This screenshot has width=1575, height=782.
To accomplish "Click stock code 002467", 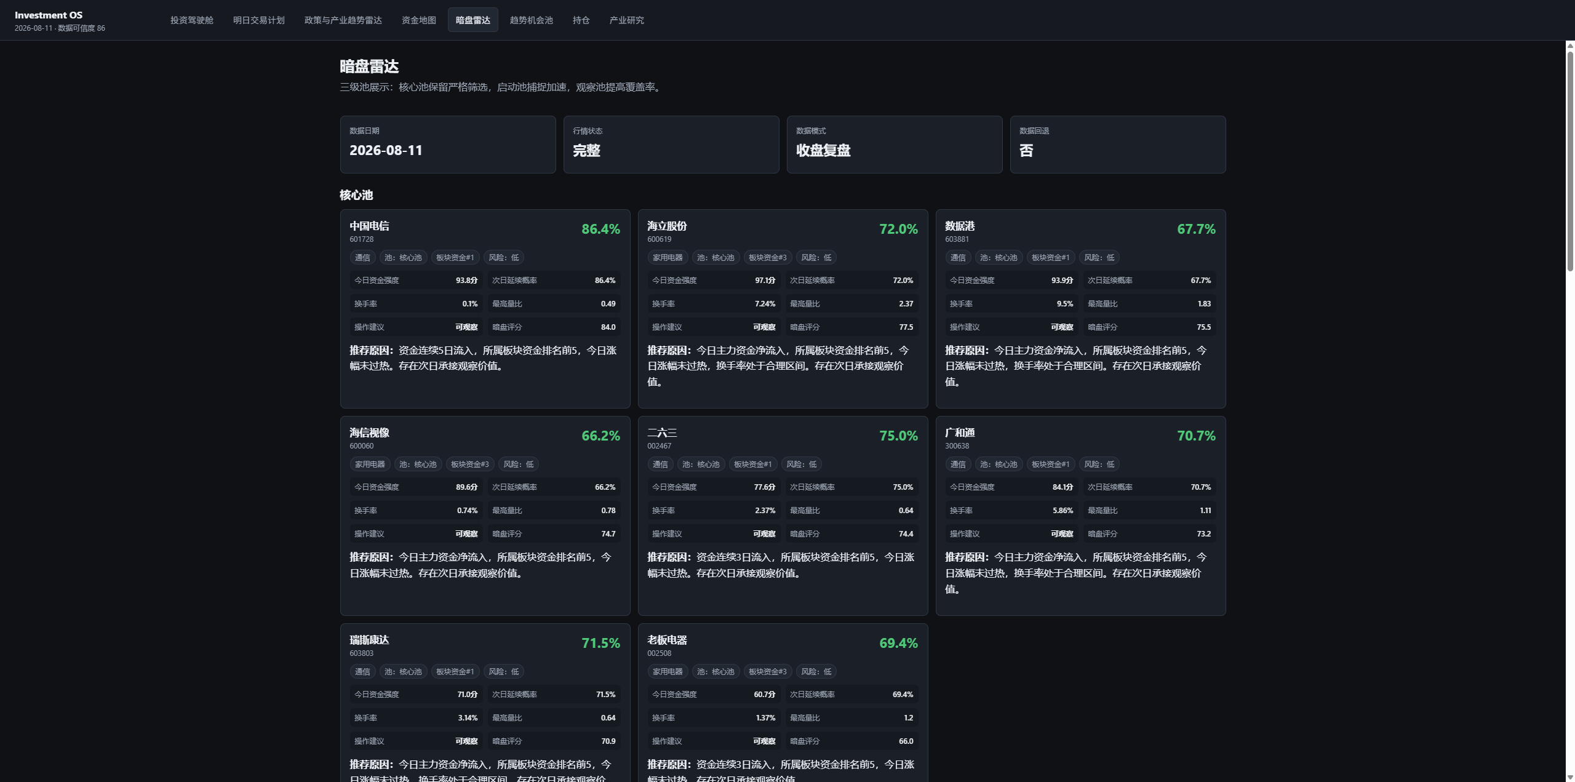I will tap(660, 446).
